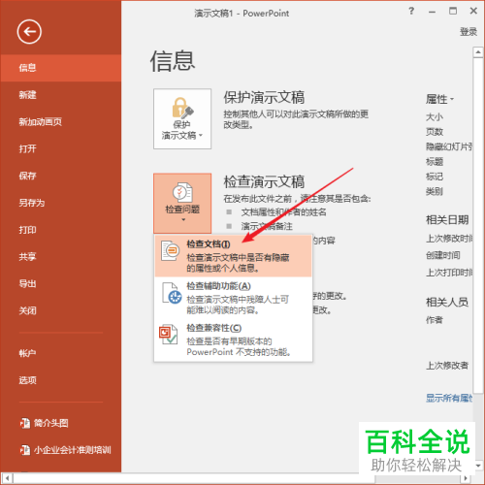This screenshot has width=485, height=485.
Task: Click the 相关日期 heading
Action: [x=447, y=220]
